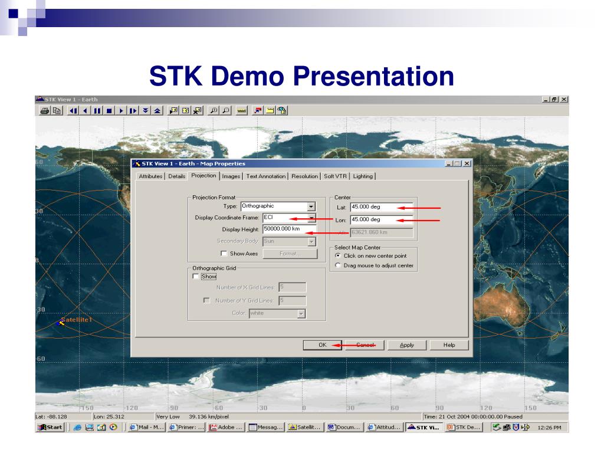Stop the animation with square button
604x453 pixels.
click(109, 111)
